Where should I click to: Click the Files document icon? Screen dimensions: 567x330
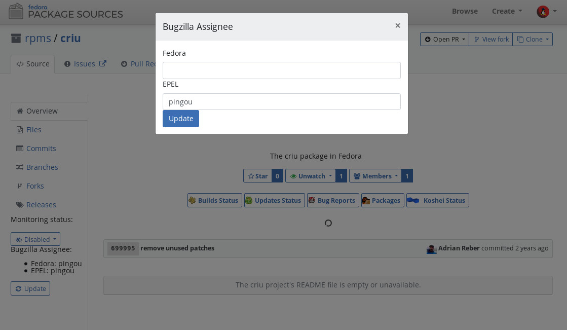pos(20,130)
